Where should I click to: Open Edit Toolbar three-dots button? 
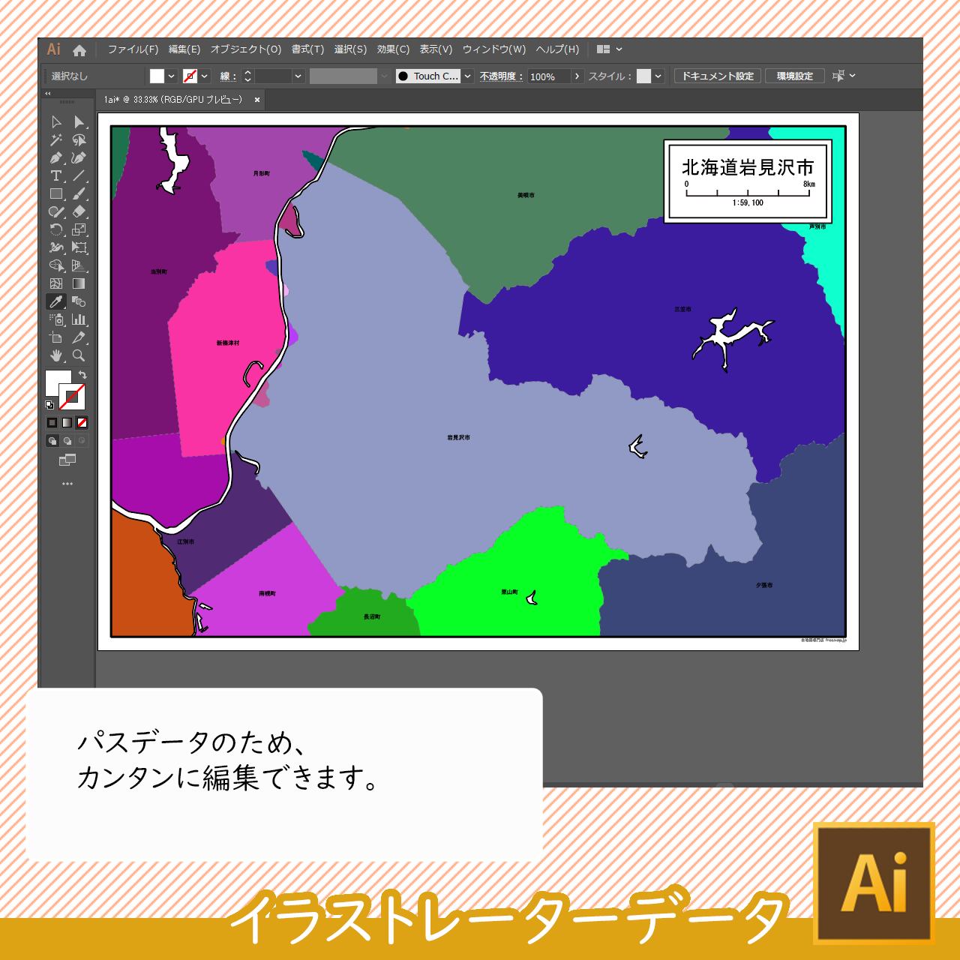(x=67, y=484)
